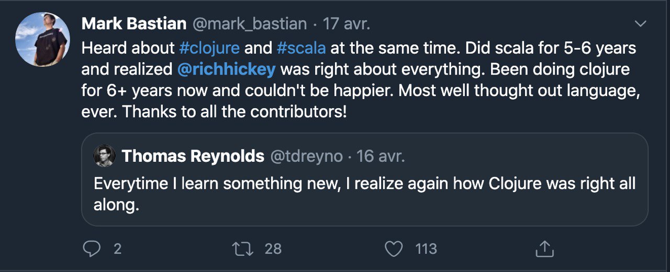Screen dimensions: 670x272
Task: Click the reply count of 2
Action: coord(117,249)
